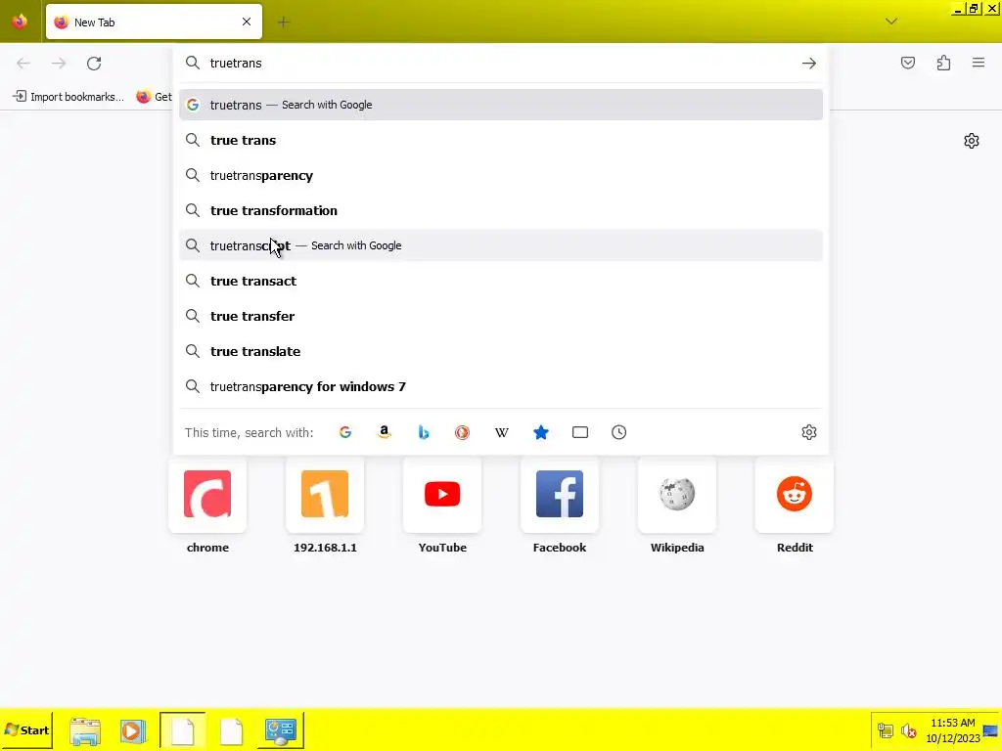
Task: Select truetrans Search with Google result
Action: pos(501,105)
